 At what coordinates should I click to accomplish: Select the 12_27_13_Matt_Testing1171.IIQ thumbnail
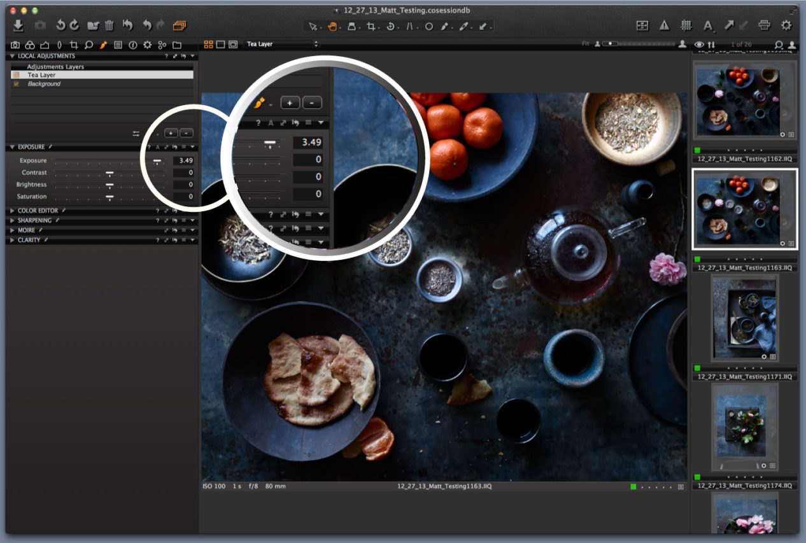click(744, 318)
